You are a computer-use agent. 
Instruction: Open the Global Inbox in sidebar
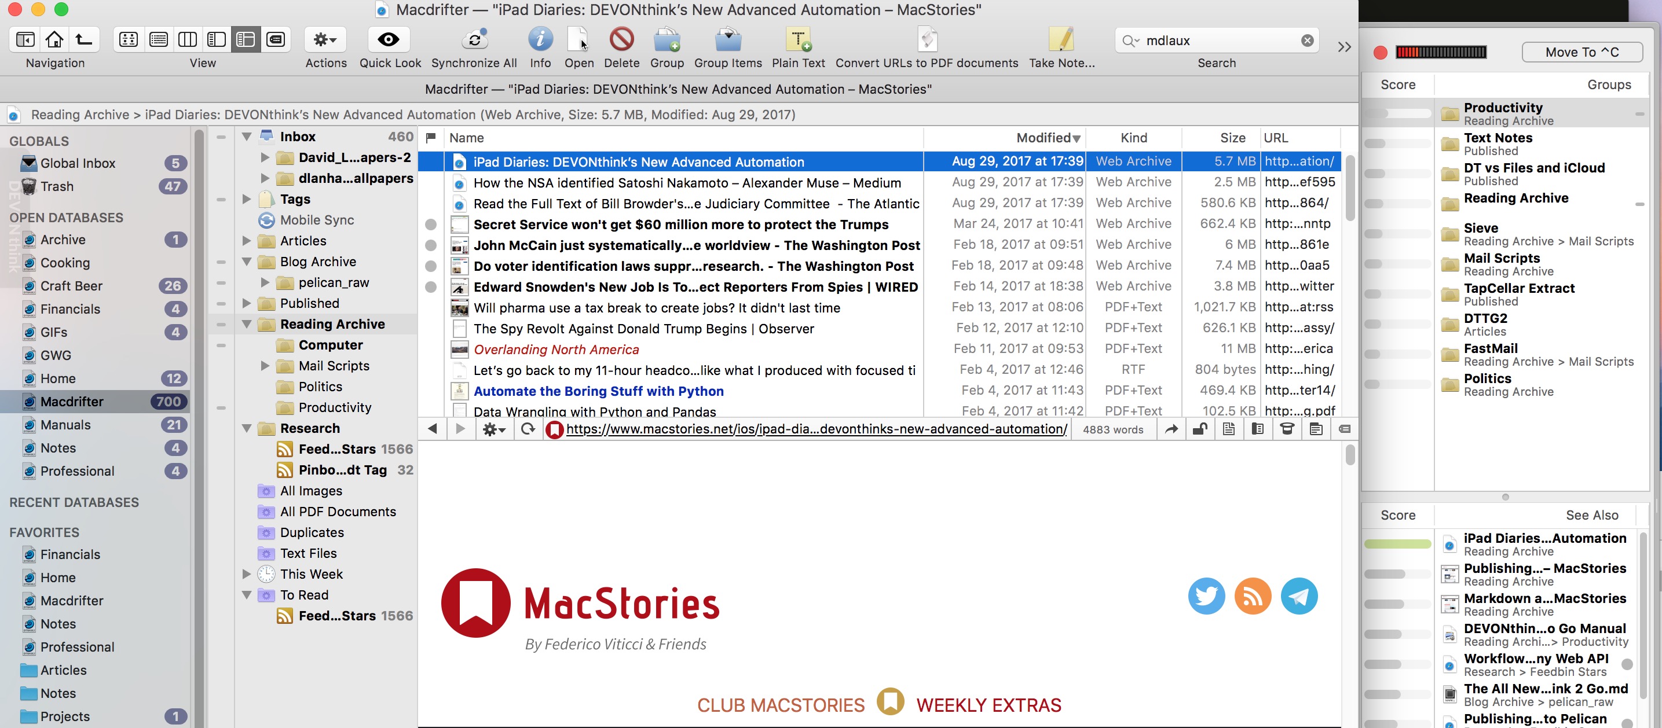click(x=96, y=163)
